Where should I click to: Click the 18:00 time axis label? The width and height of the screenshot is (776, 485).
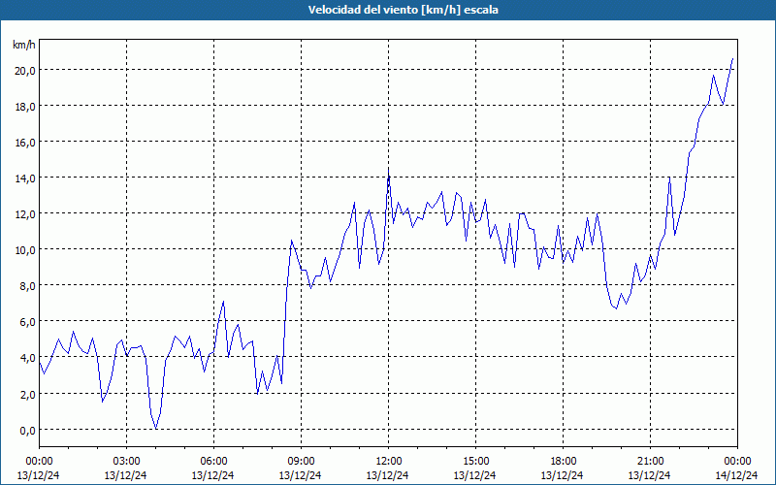[x=564, y=462]
